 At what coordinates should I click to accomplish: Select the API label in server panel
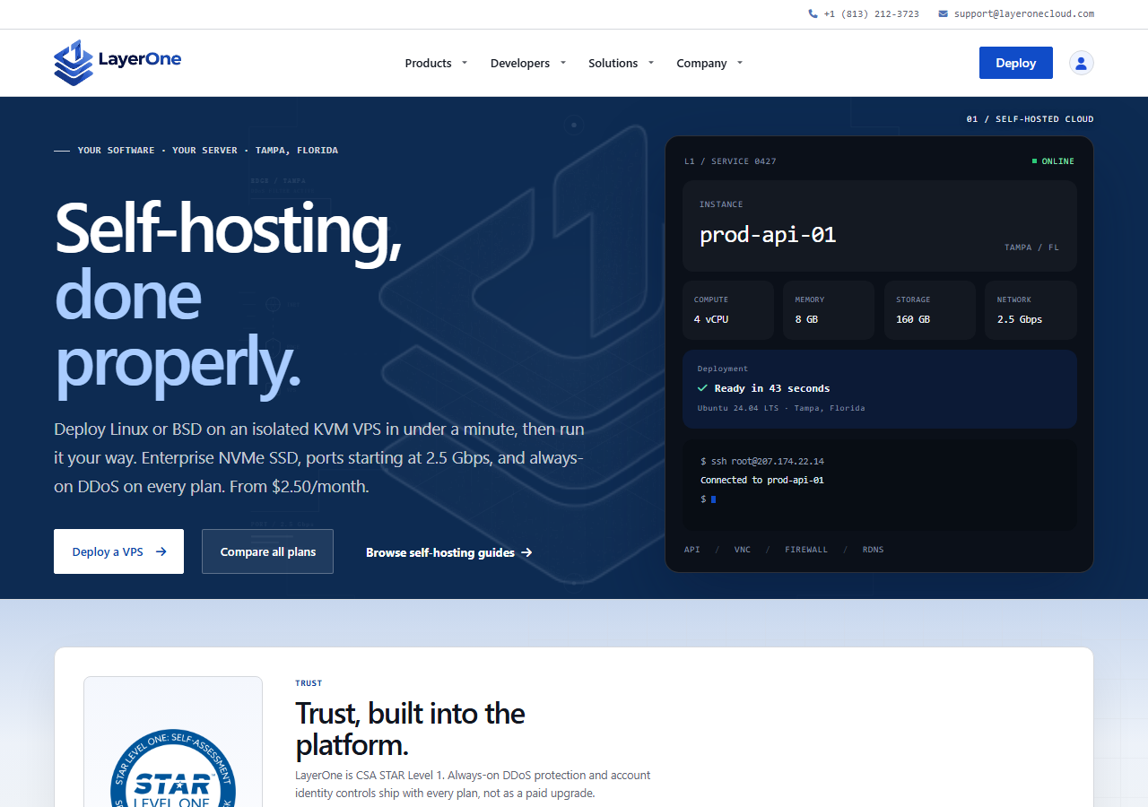click(x=692, y=550)
